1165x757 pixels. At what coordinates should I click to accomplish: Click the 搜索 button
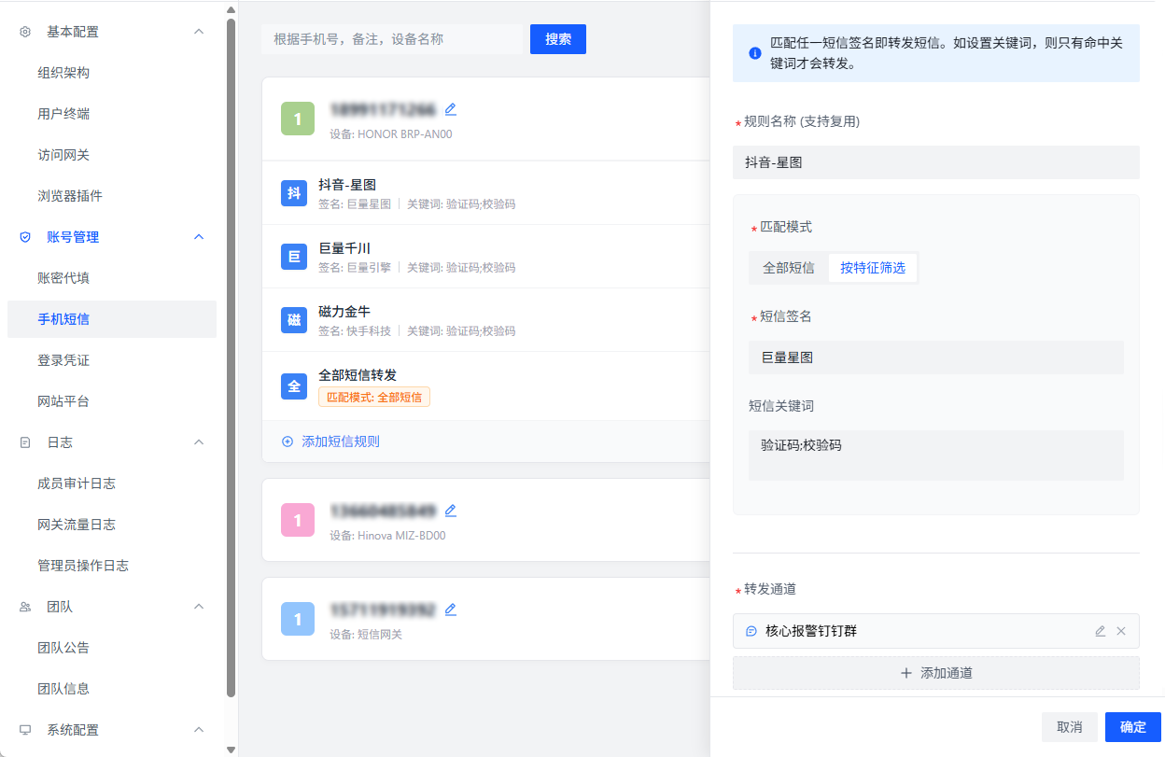point(558,39)
